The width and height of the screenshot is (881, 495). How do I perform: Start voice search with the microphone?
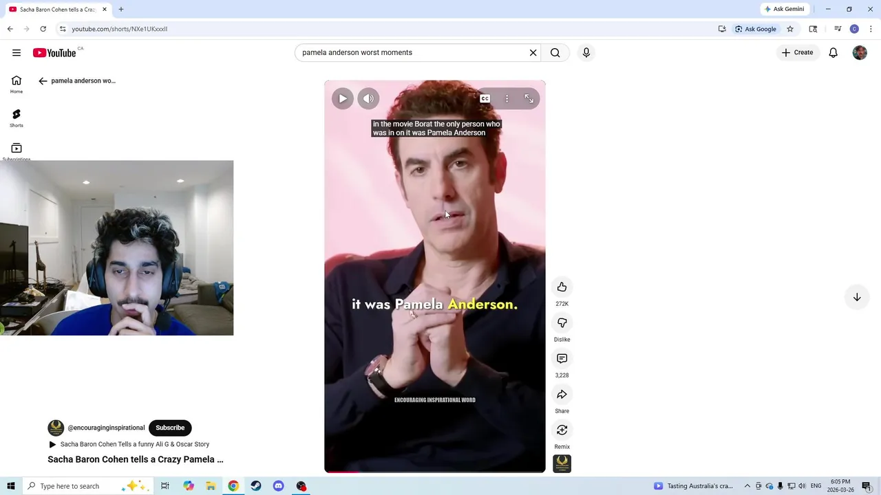point(586,52)
